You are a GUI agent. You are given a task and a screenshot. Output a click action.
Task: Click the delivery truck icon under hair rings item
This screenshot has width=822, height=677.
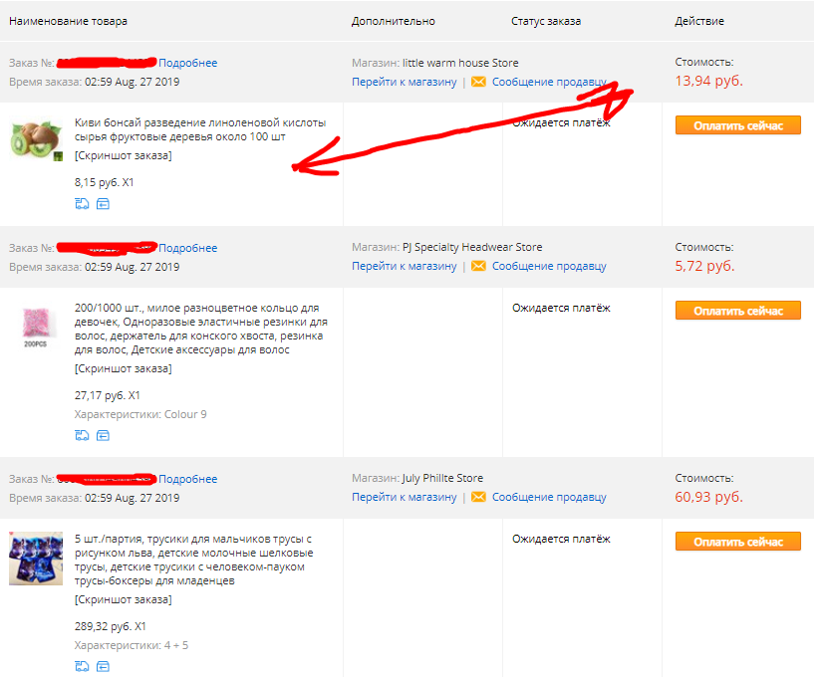[82, 435]
